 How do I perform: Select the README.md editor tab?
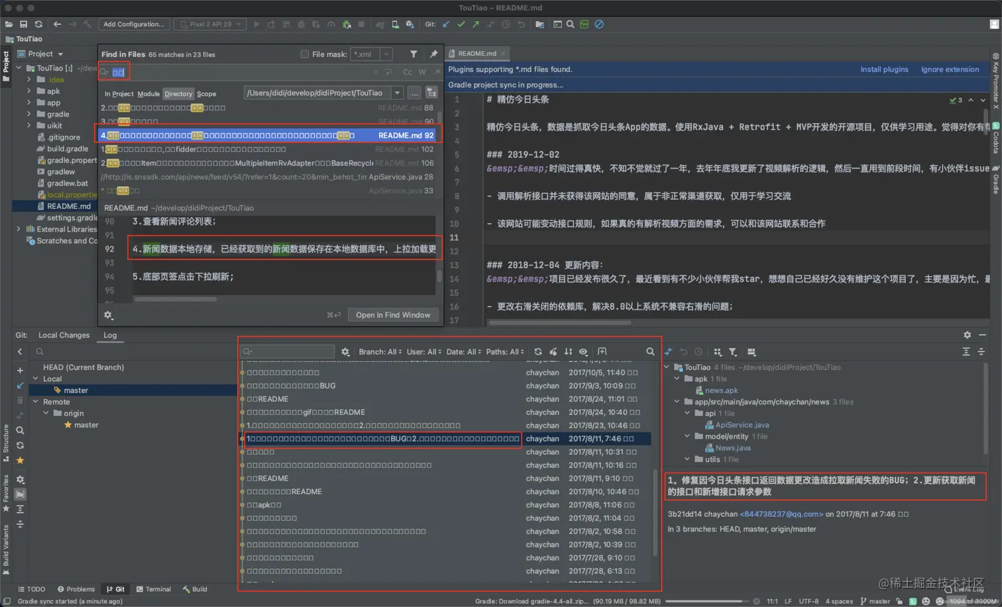coord(477,54)
